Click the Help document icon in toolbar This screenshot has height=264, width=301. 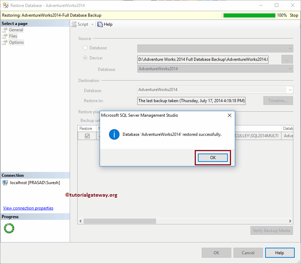[x=100, y=24]
